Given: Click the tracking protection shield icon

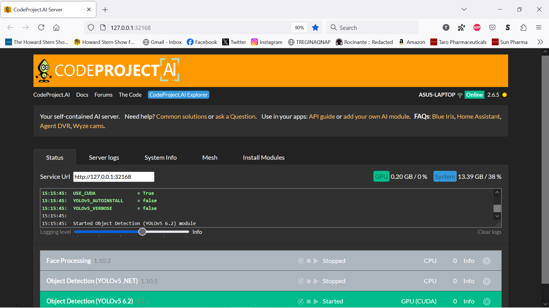Looking at the screenshot, I should tap(91, 28).
